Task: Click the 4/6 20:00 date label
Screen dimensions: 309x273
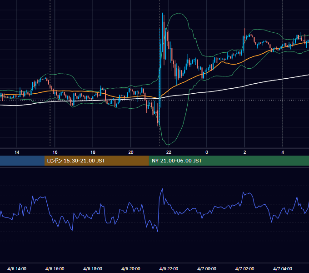Action: click(x=131, y=268)
